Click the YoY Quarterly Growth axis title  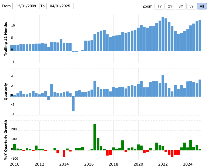click(x=6, y=140)
